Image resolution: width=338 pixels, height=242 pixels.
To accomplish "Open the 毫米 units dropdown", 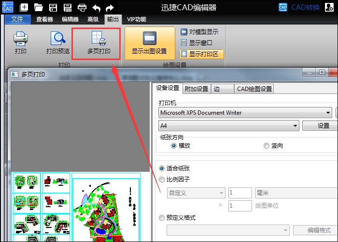I will (296, 193).
